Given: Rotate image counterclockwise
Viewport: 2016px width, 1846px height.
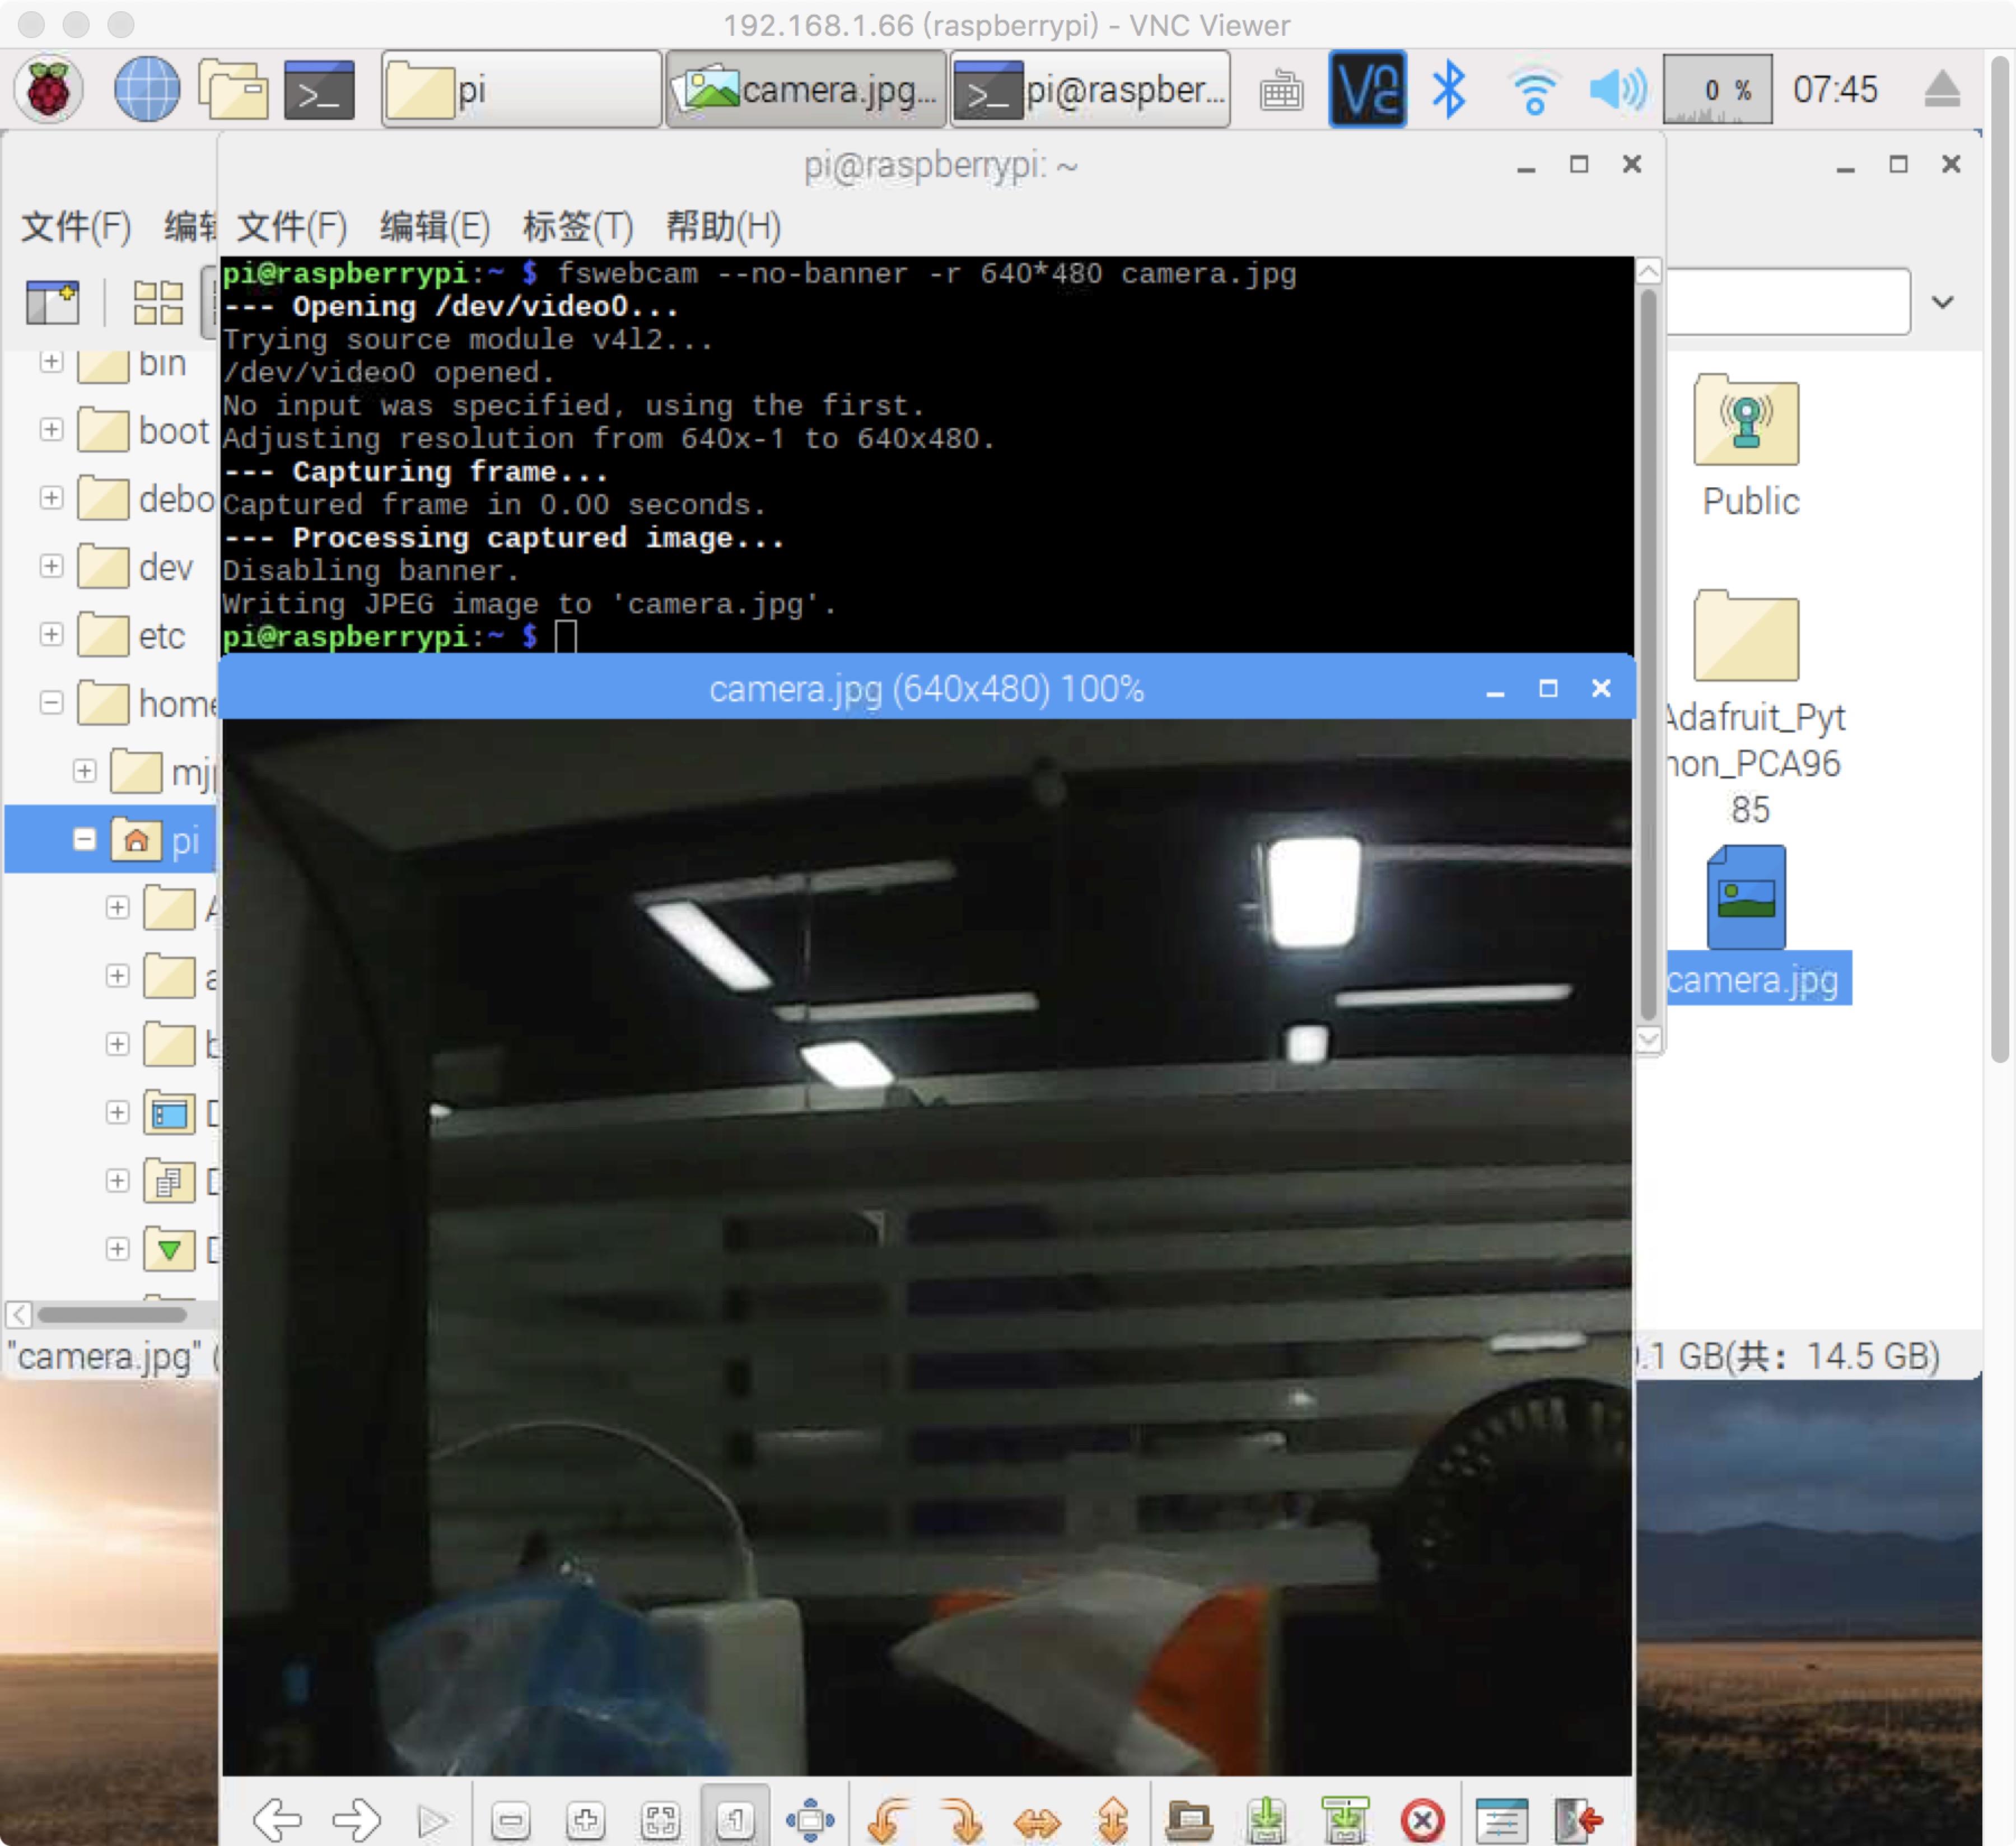Looking at the screenshot, I should [888, 1820].
